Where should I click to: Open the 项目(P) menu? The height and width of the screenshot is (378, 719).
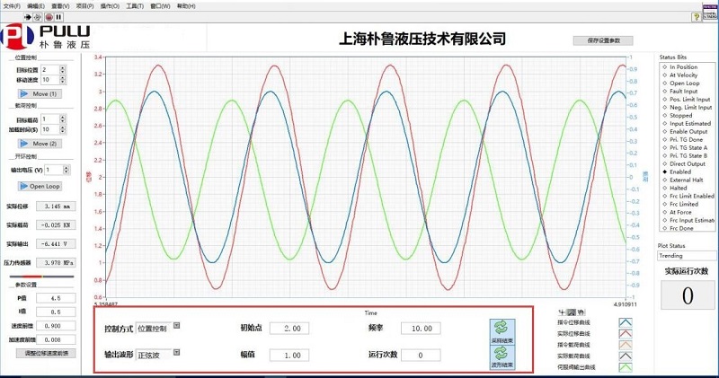click(84, 6)
